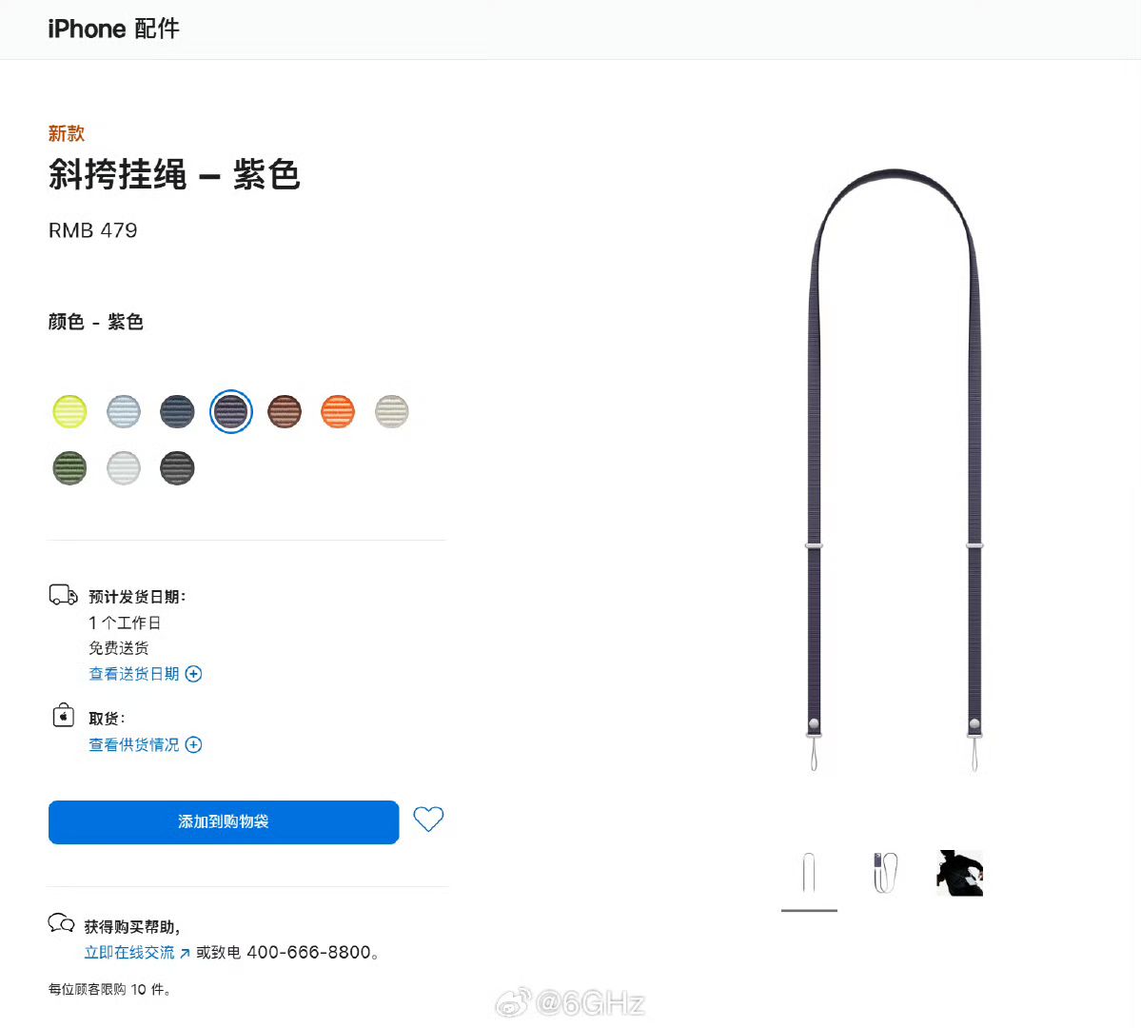Choose the orange strap color

(338, 411)
